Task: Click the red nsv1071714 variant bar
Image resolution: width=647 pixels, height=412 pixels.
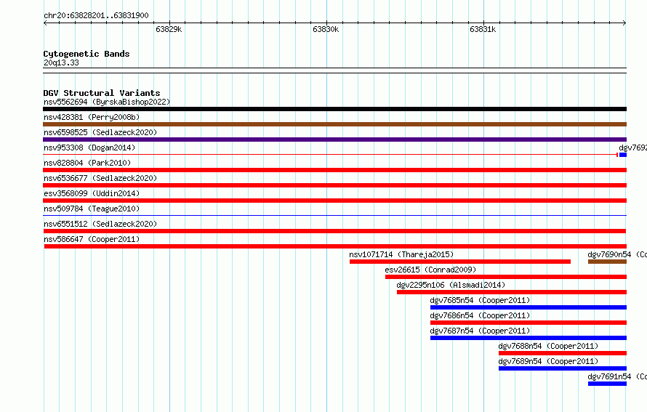Action: [x=460, y=262]
